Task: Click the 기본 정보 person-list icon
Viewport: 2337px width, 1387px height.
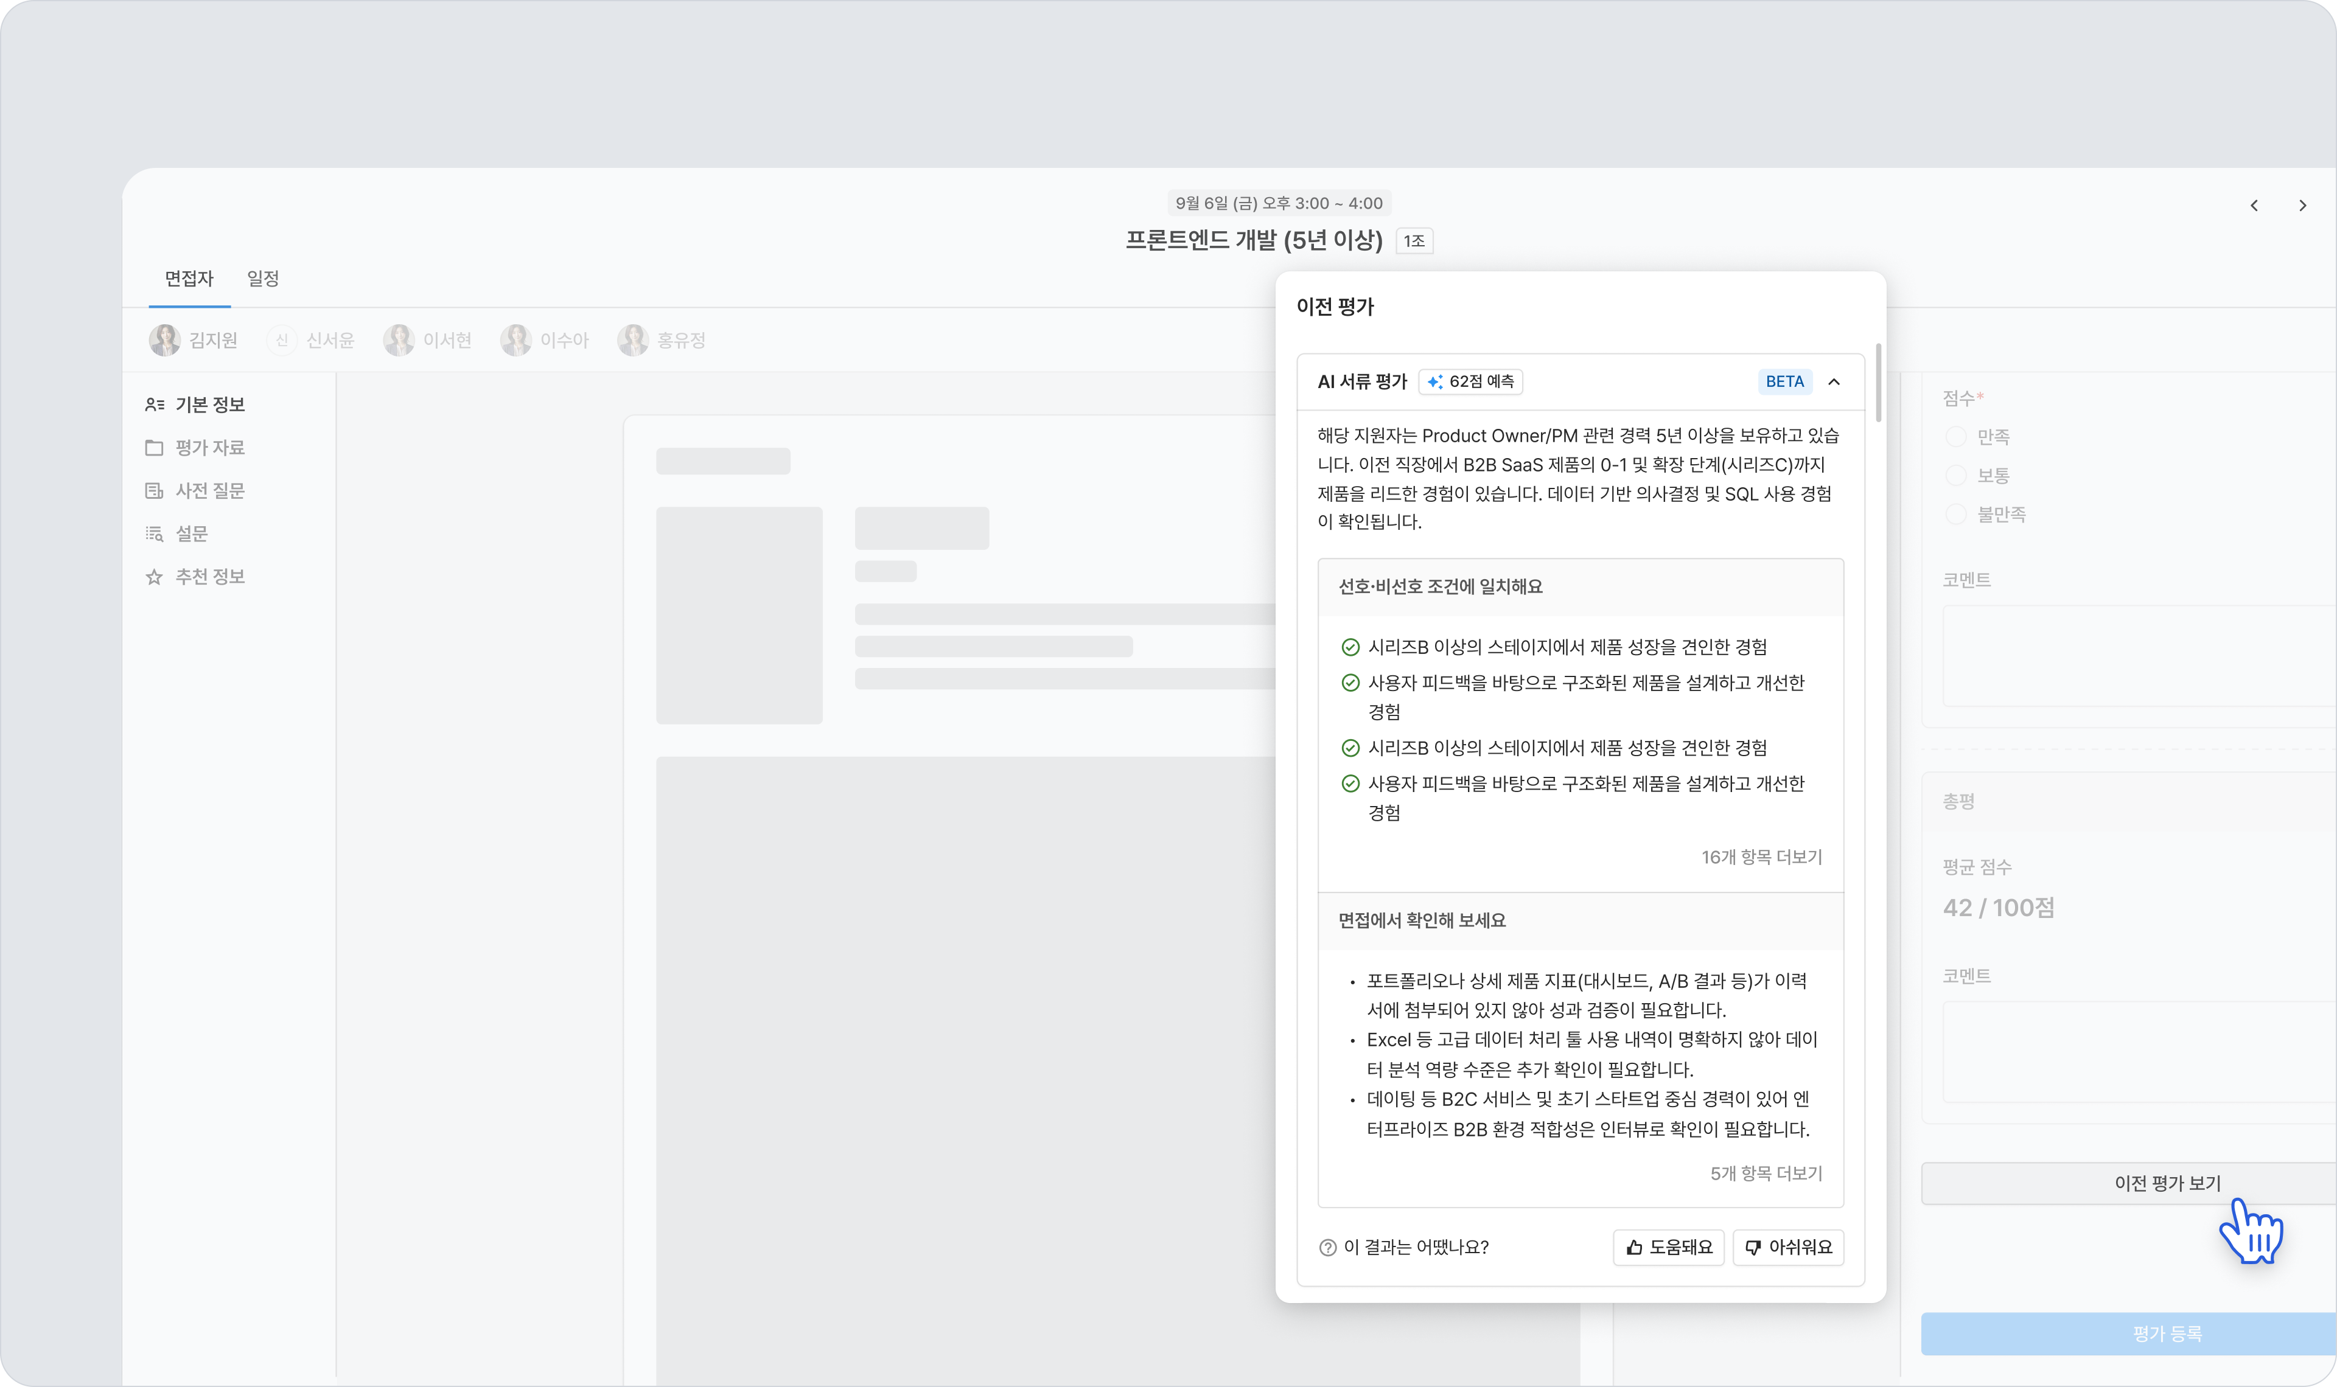Action: click(x=154, y=405)
